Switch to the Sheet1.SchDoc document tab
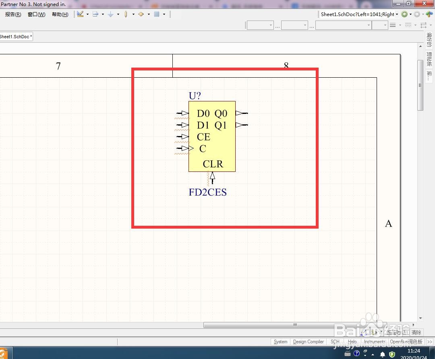Screen dimensions: 435x359 click(16, 37)
